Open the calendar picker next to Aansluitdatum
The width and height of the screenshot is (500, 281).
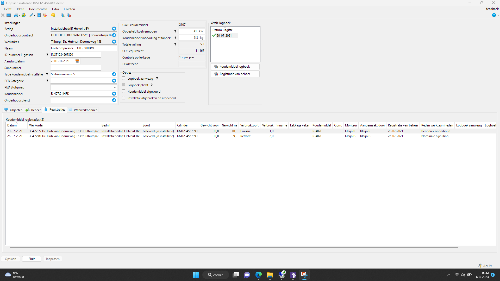coord(77,61)
